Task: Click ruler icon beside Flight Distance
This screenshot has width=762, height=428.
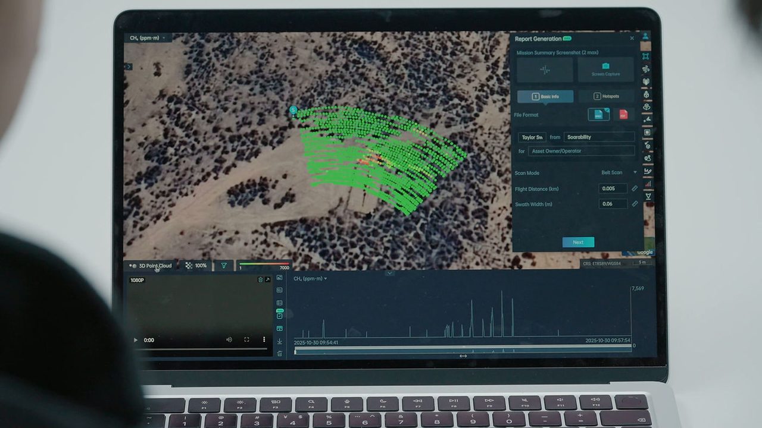Action: tap(635, 188)
